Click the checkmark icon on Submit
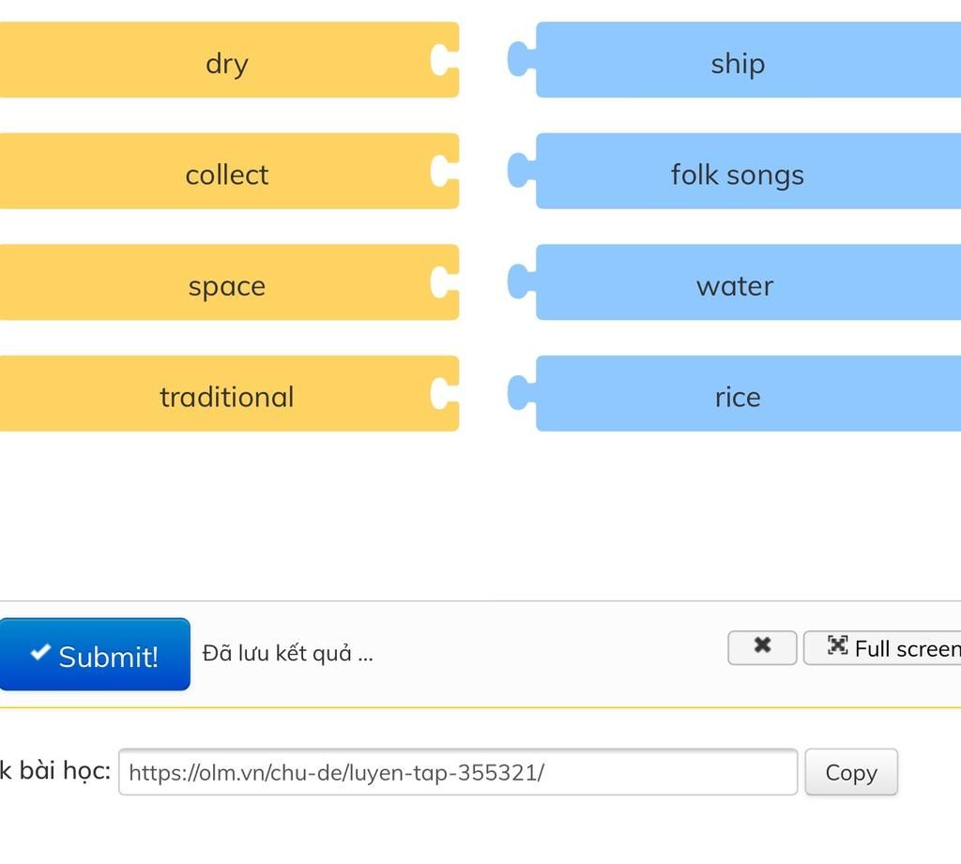Viewport: 961px width, 864px height. click(x=39, y=652)
